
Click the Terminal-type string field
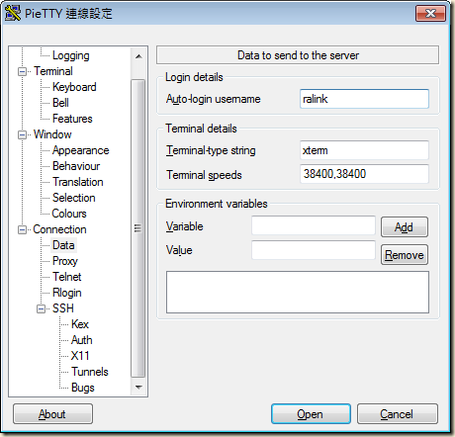point(364,150)
